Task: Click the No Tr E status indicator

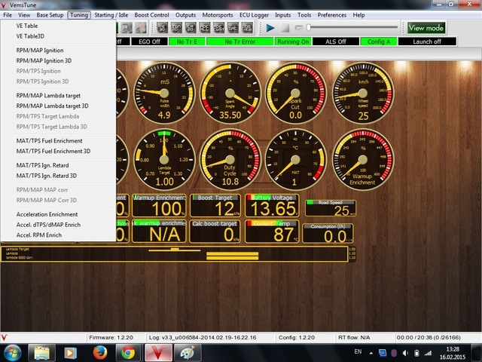Action: pos(187,41)
